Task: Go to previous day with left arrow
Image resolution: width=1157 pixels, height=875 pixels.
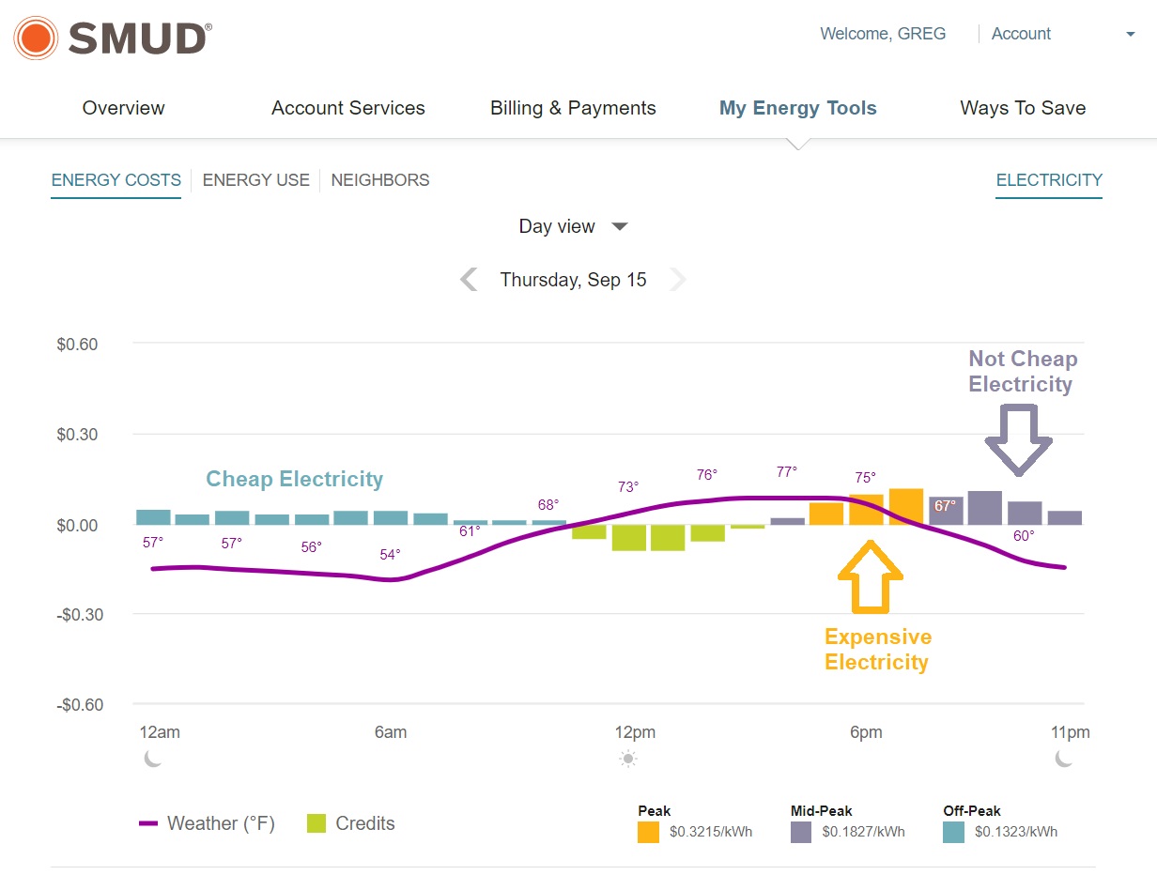Action: (x=469, y=280)
